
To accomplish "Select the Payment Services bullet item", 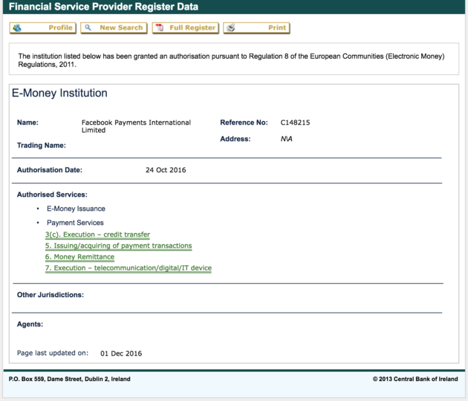I will click(75, 223).
